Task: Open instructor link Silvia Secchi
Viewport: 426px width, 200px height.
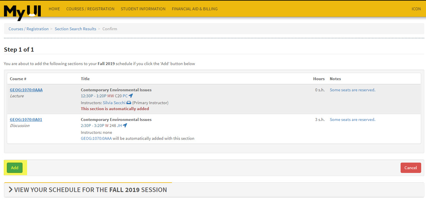Action: [114, 103]
